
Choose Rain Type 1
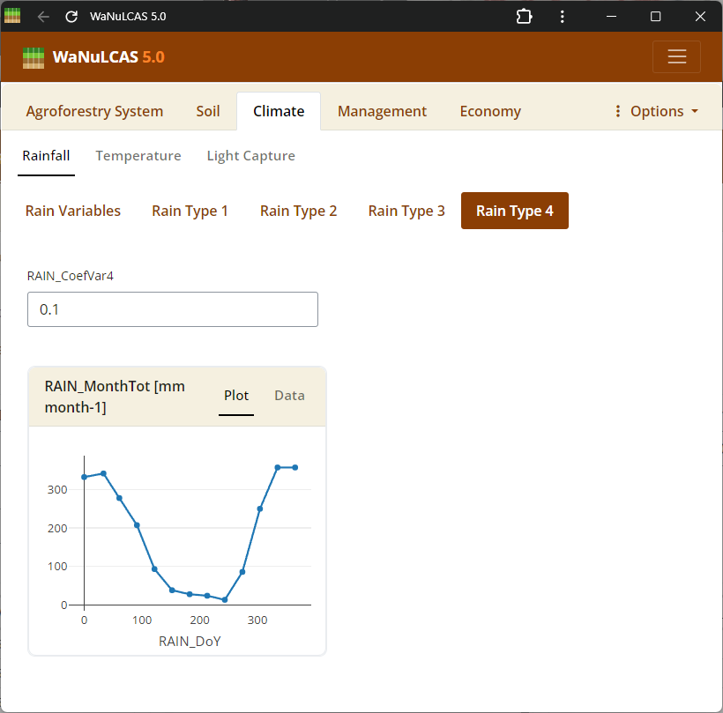(190, 211)
